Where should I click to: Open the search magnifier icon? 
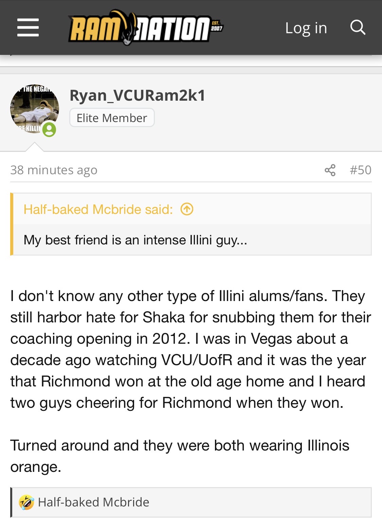[358, 27]
